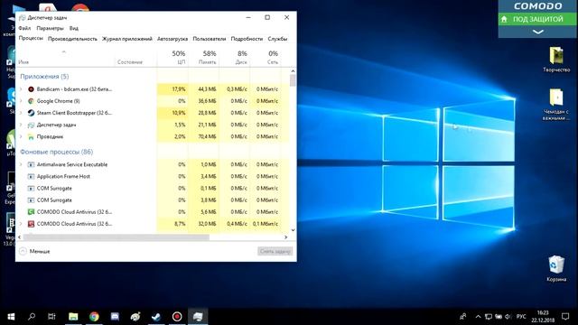Image resolution: width=578 pixels, height=325 pixels.
Task: Expand the Google Chrome (9) group
Action: 21,101
